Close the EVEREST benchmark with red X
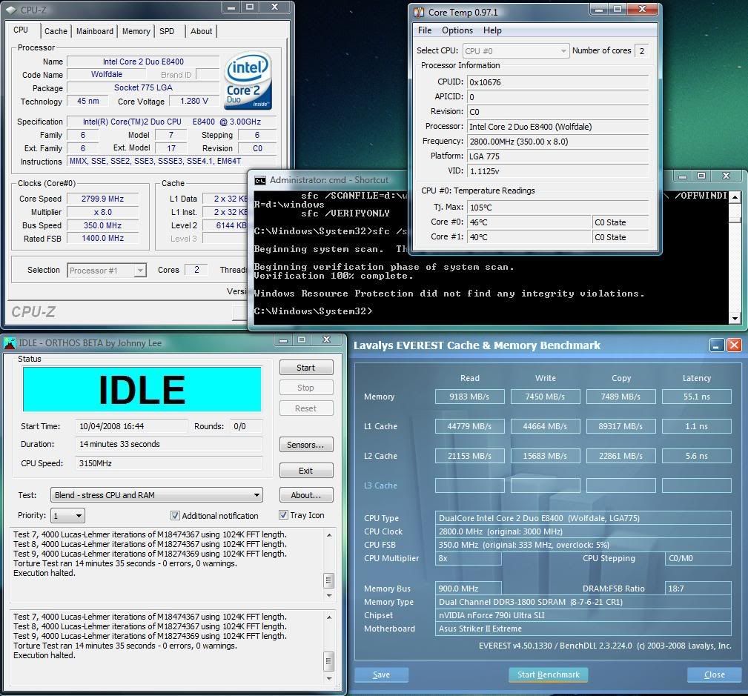This screenshot has width=748, height=696. pyautogui.click(x=734, y=345)
